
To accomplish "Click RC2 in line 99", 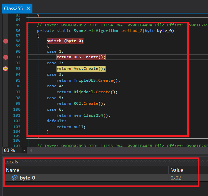I will tap(77, 103).
